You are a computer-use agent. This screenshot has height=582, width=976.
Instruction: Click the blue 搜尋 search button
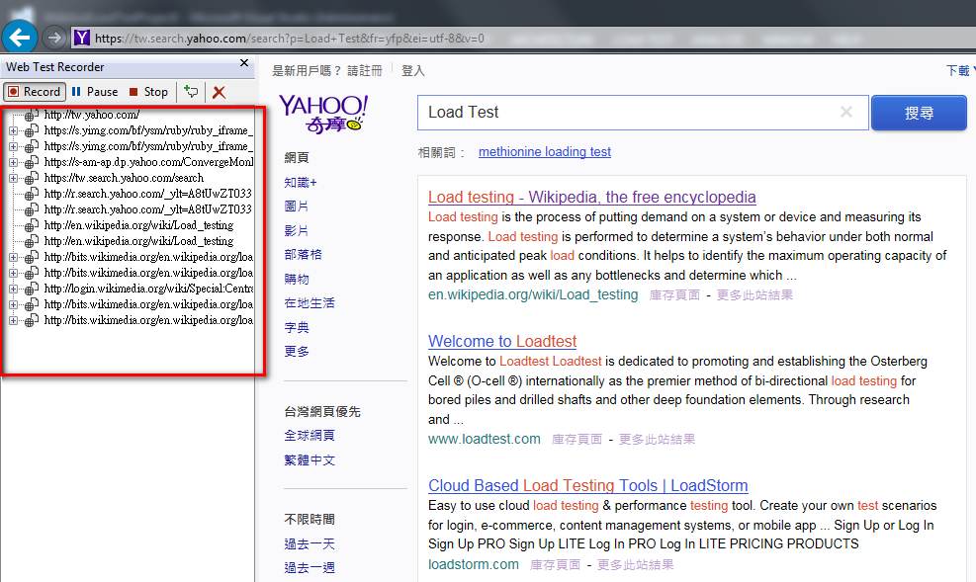point(919,113)
